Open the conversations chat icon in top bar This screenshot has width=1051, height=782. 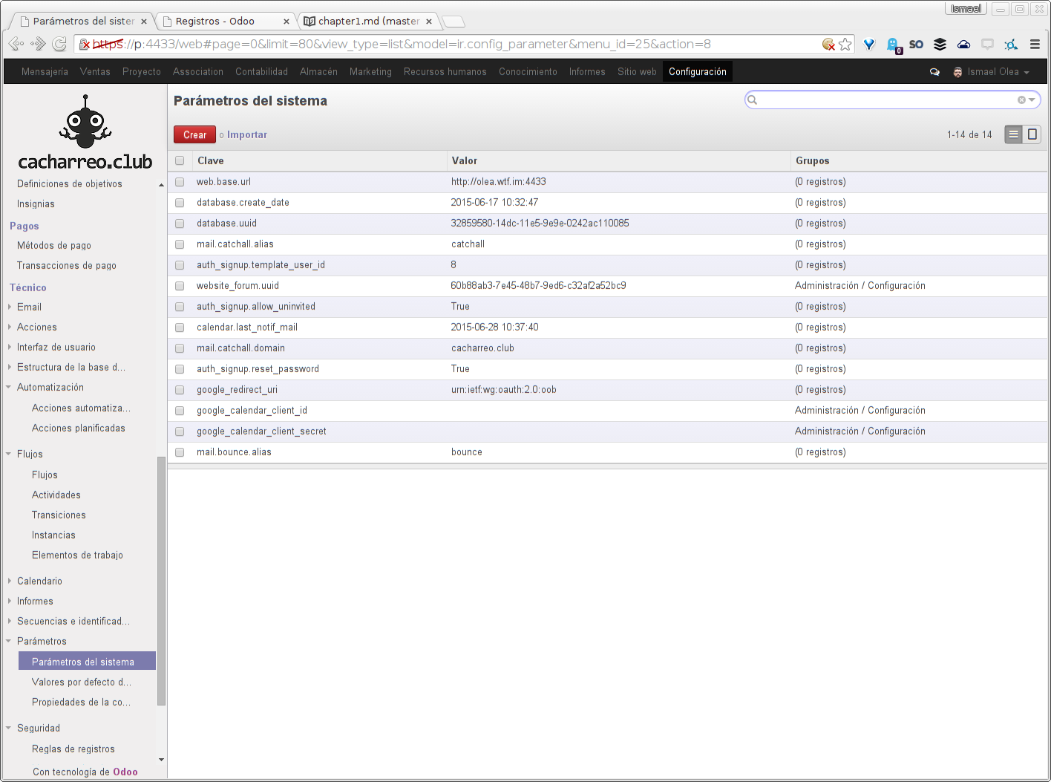point(934,72)
